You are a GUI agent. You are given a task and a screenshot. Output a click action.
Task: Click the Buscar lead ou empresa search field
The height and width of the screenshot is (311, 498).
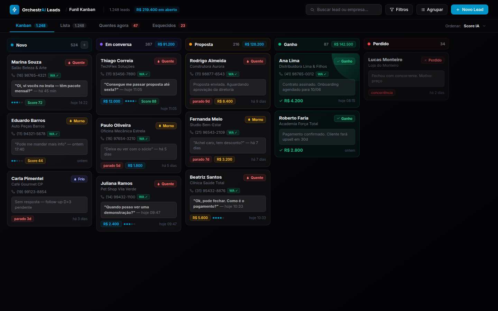[344, 10]
